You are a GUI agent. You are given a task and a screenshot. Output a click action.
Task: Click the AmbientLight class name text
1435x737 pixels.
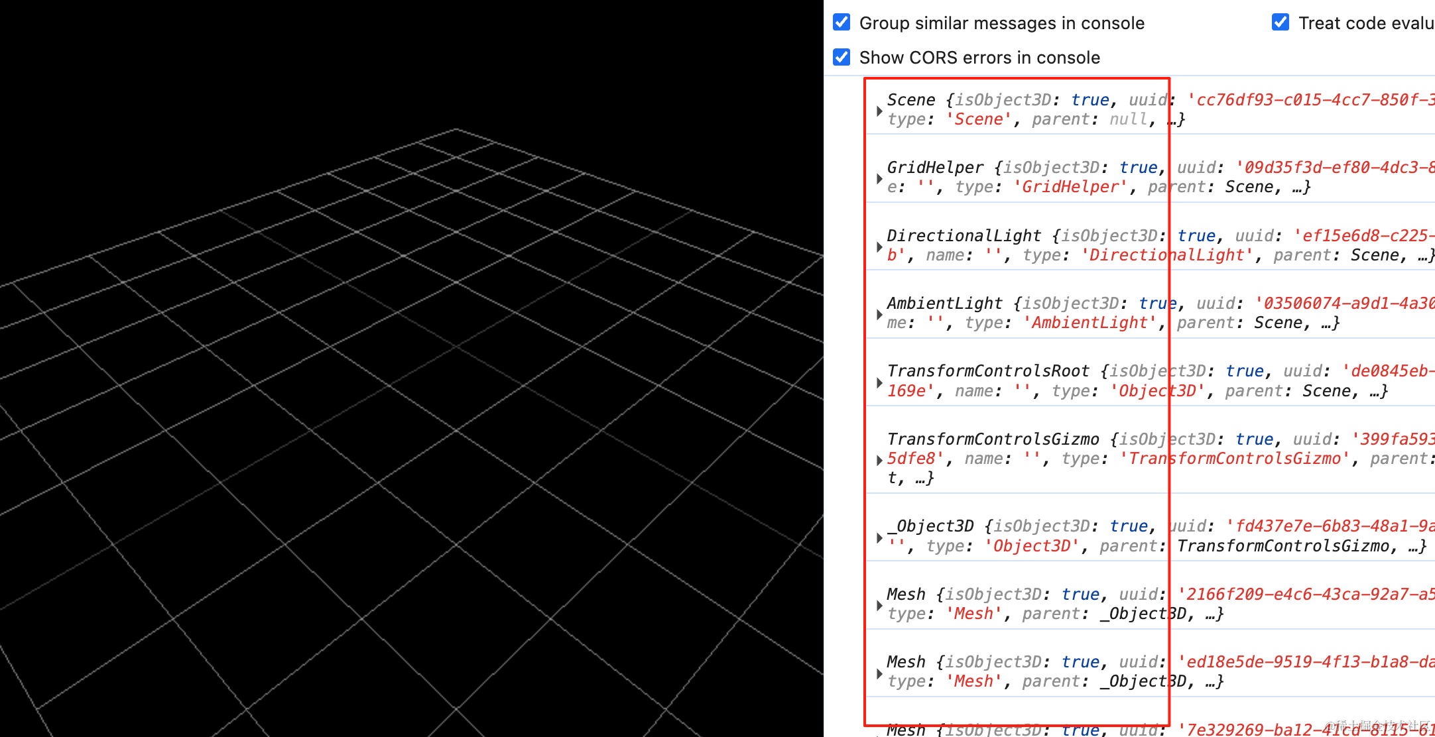pyautogui.click(x=944, y=304)
